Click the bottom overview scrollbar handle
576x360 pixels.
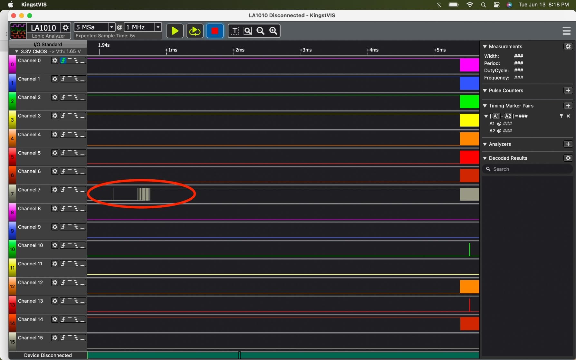click(x=239, y=355)
